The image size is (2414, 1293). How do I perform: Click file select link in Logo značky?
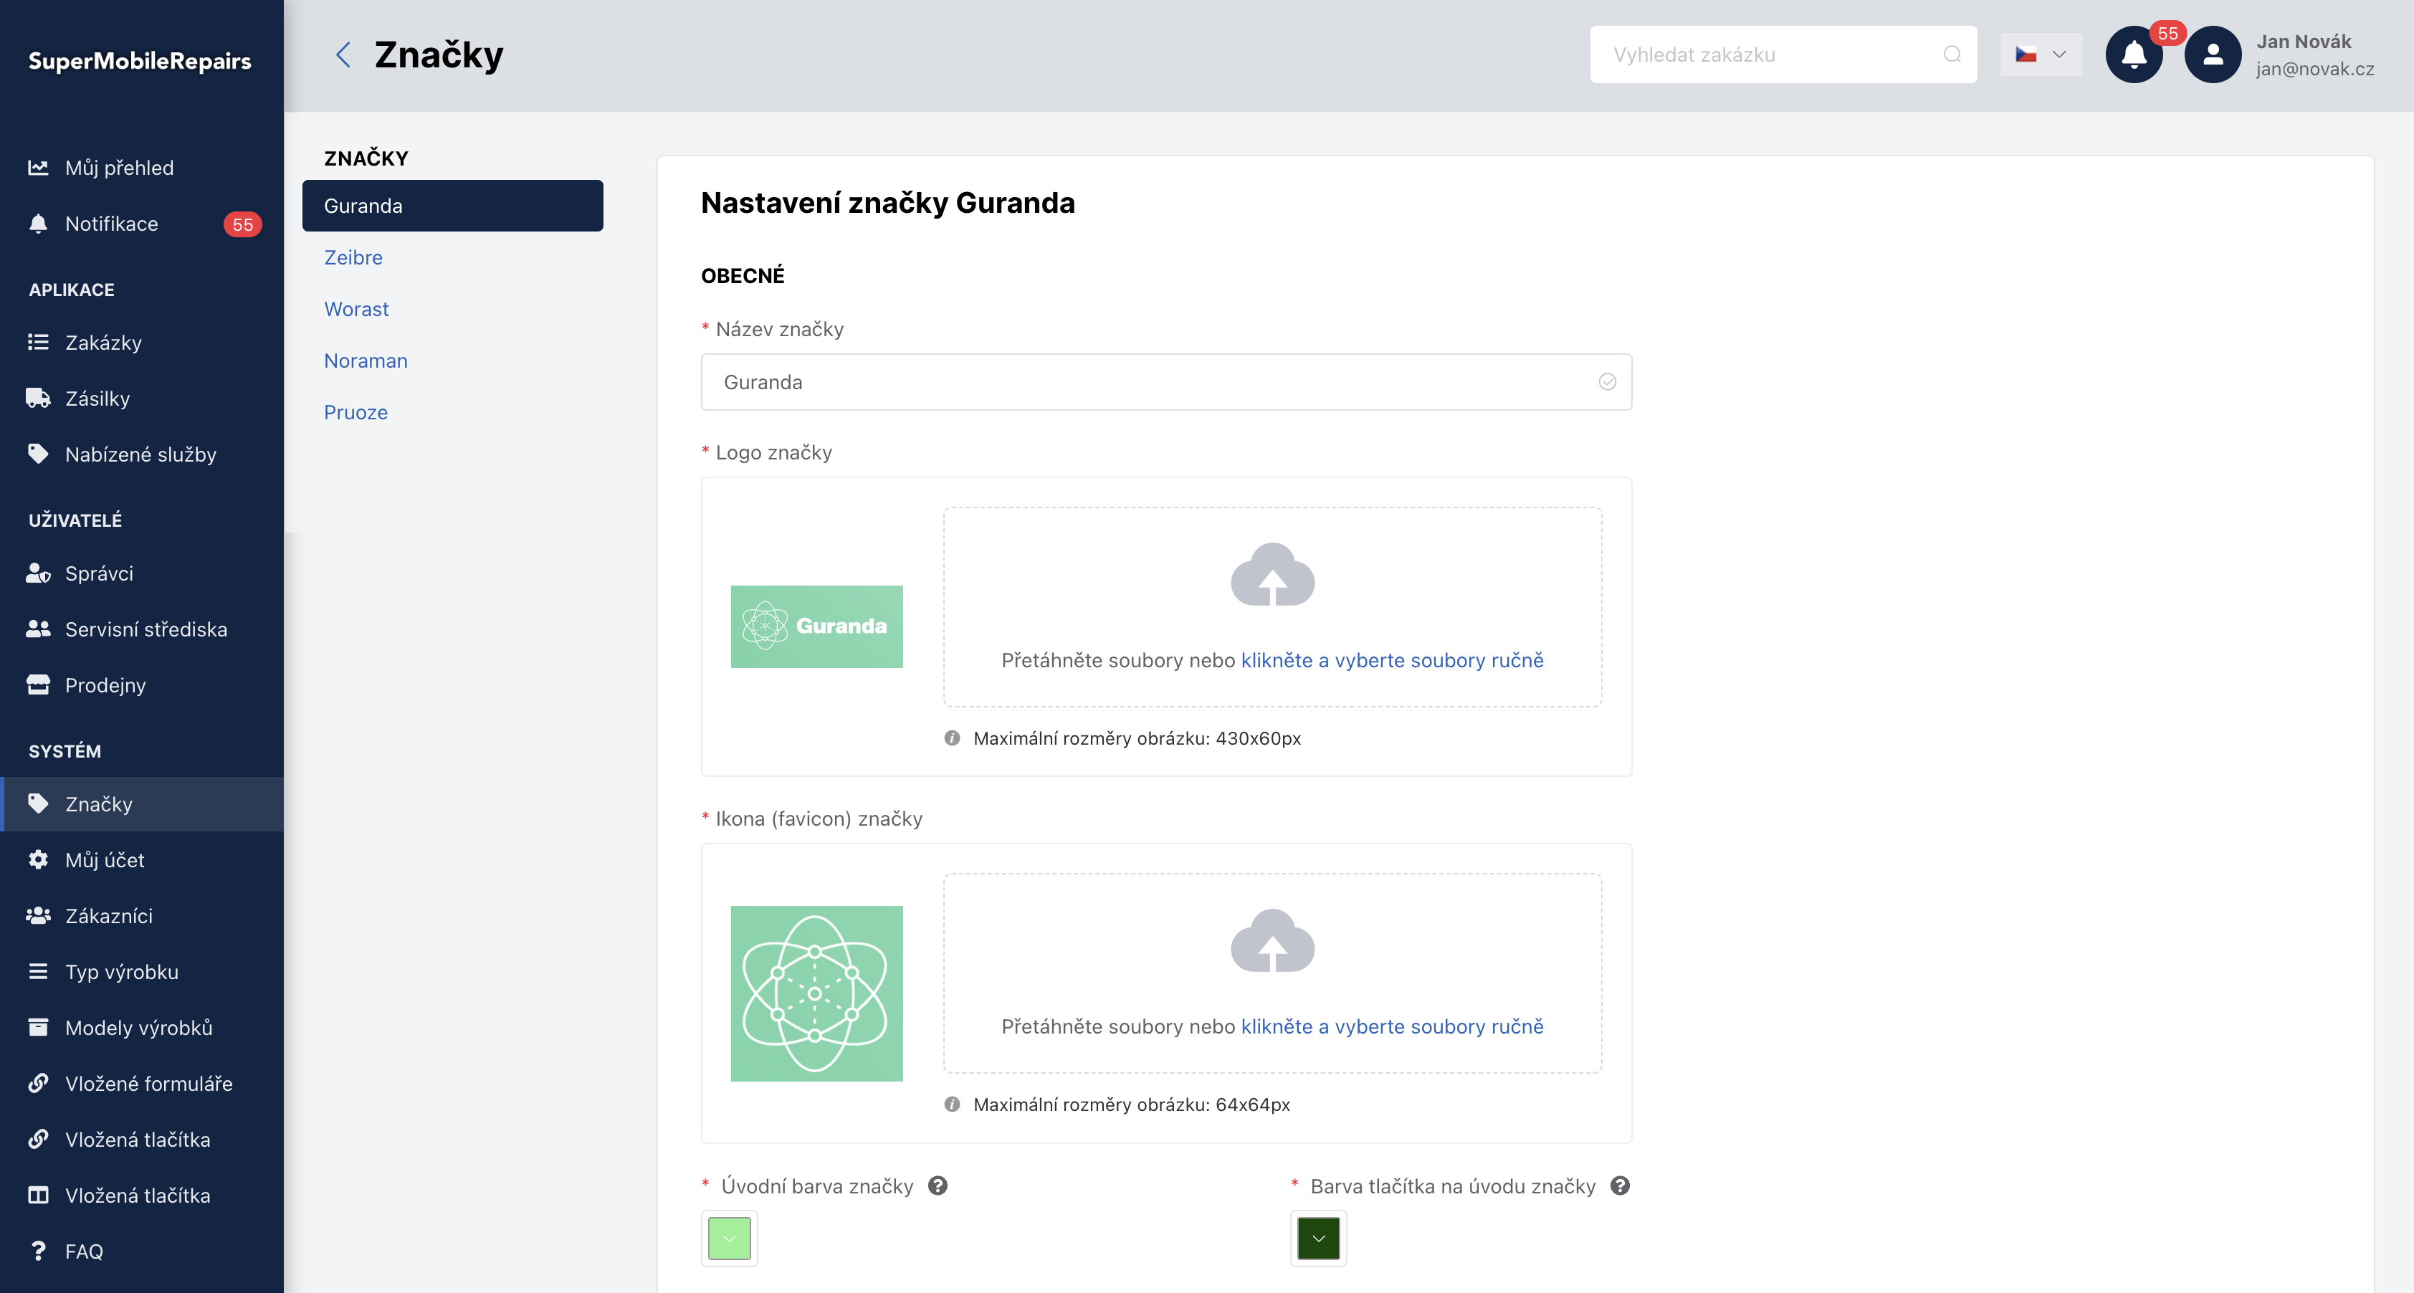click(x=1392, y=659)
